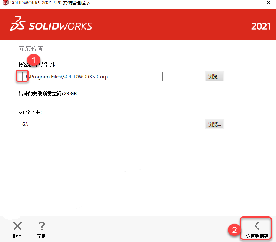Click the 从此处安装: label

point(30,112)
